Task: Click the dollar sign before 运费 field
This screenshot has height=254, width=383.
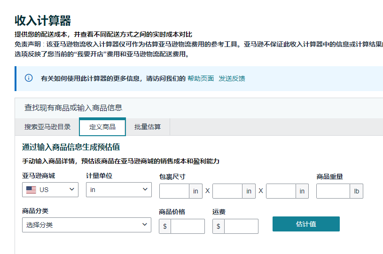Action: pyautogui.click(x=219, y=226)
